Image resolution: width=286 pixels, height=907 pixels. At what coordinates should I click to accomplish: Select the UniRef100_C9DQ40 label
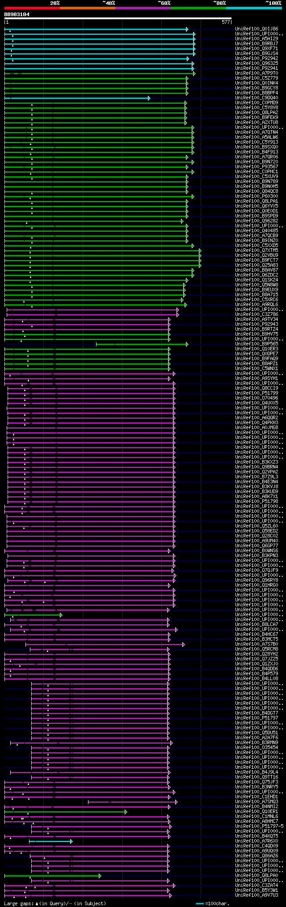coord(257,98)
